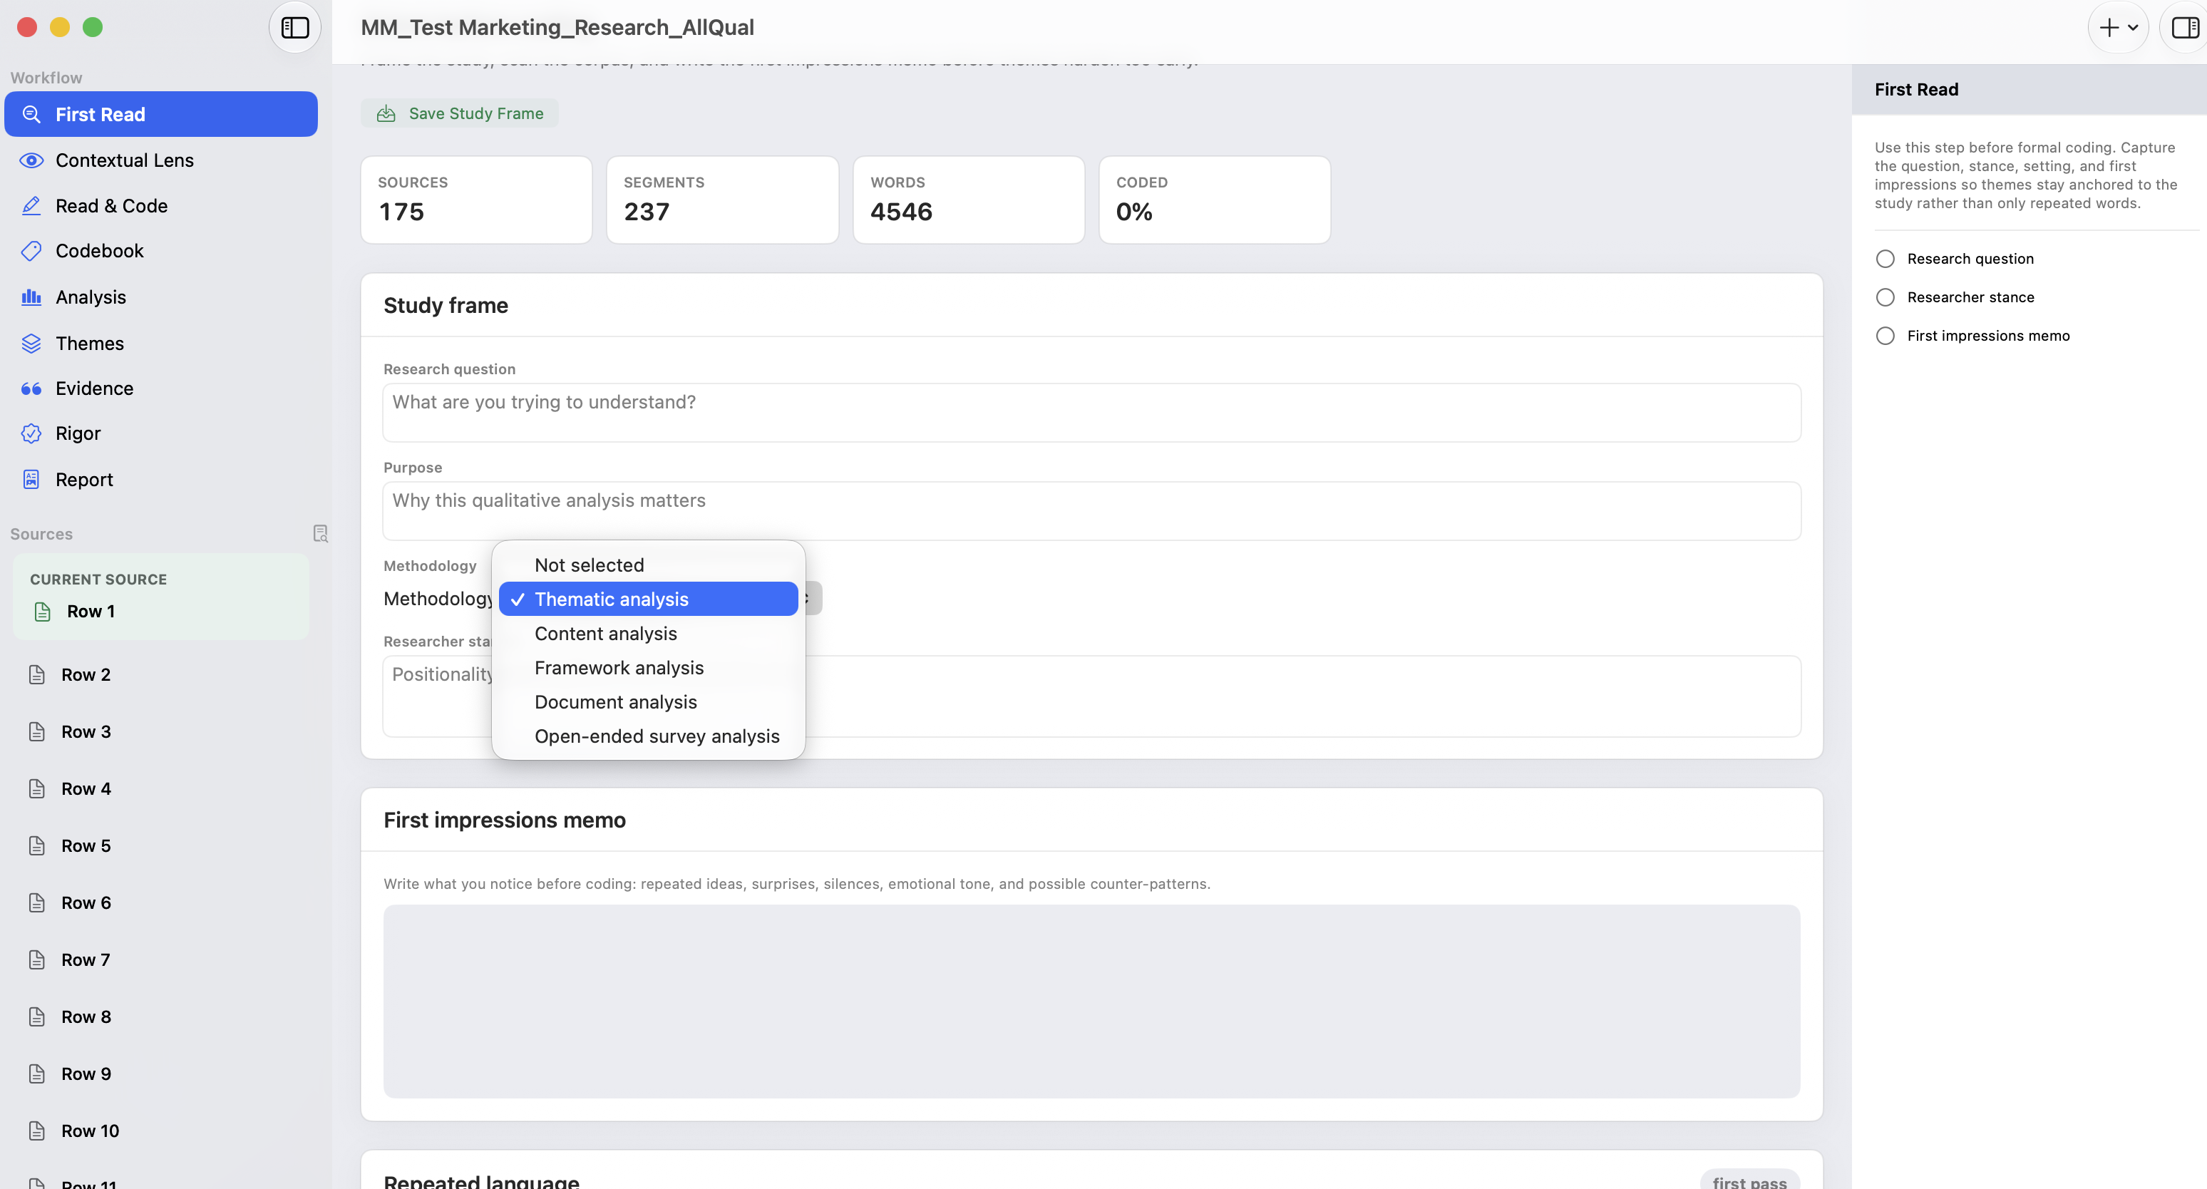The image size is (2207, 1189).
Task: Click the Row 1 document icon
Action: [x=42, y=612]
